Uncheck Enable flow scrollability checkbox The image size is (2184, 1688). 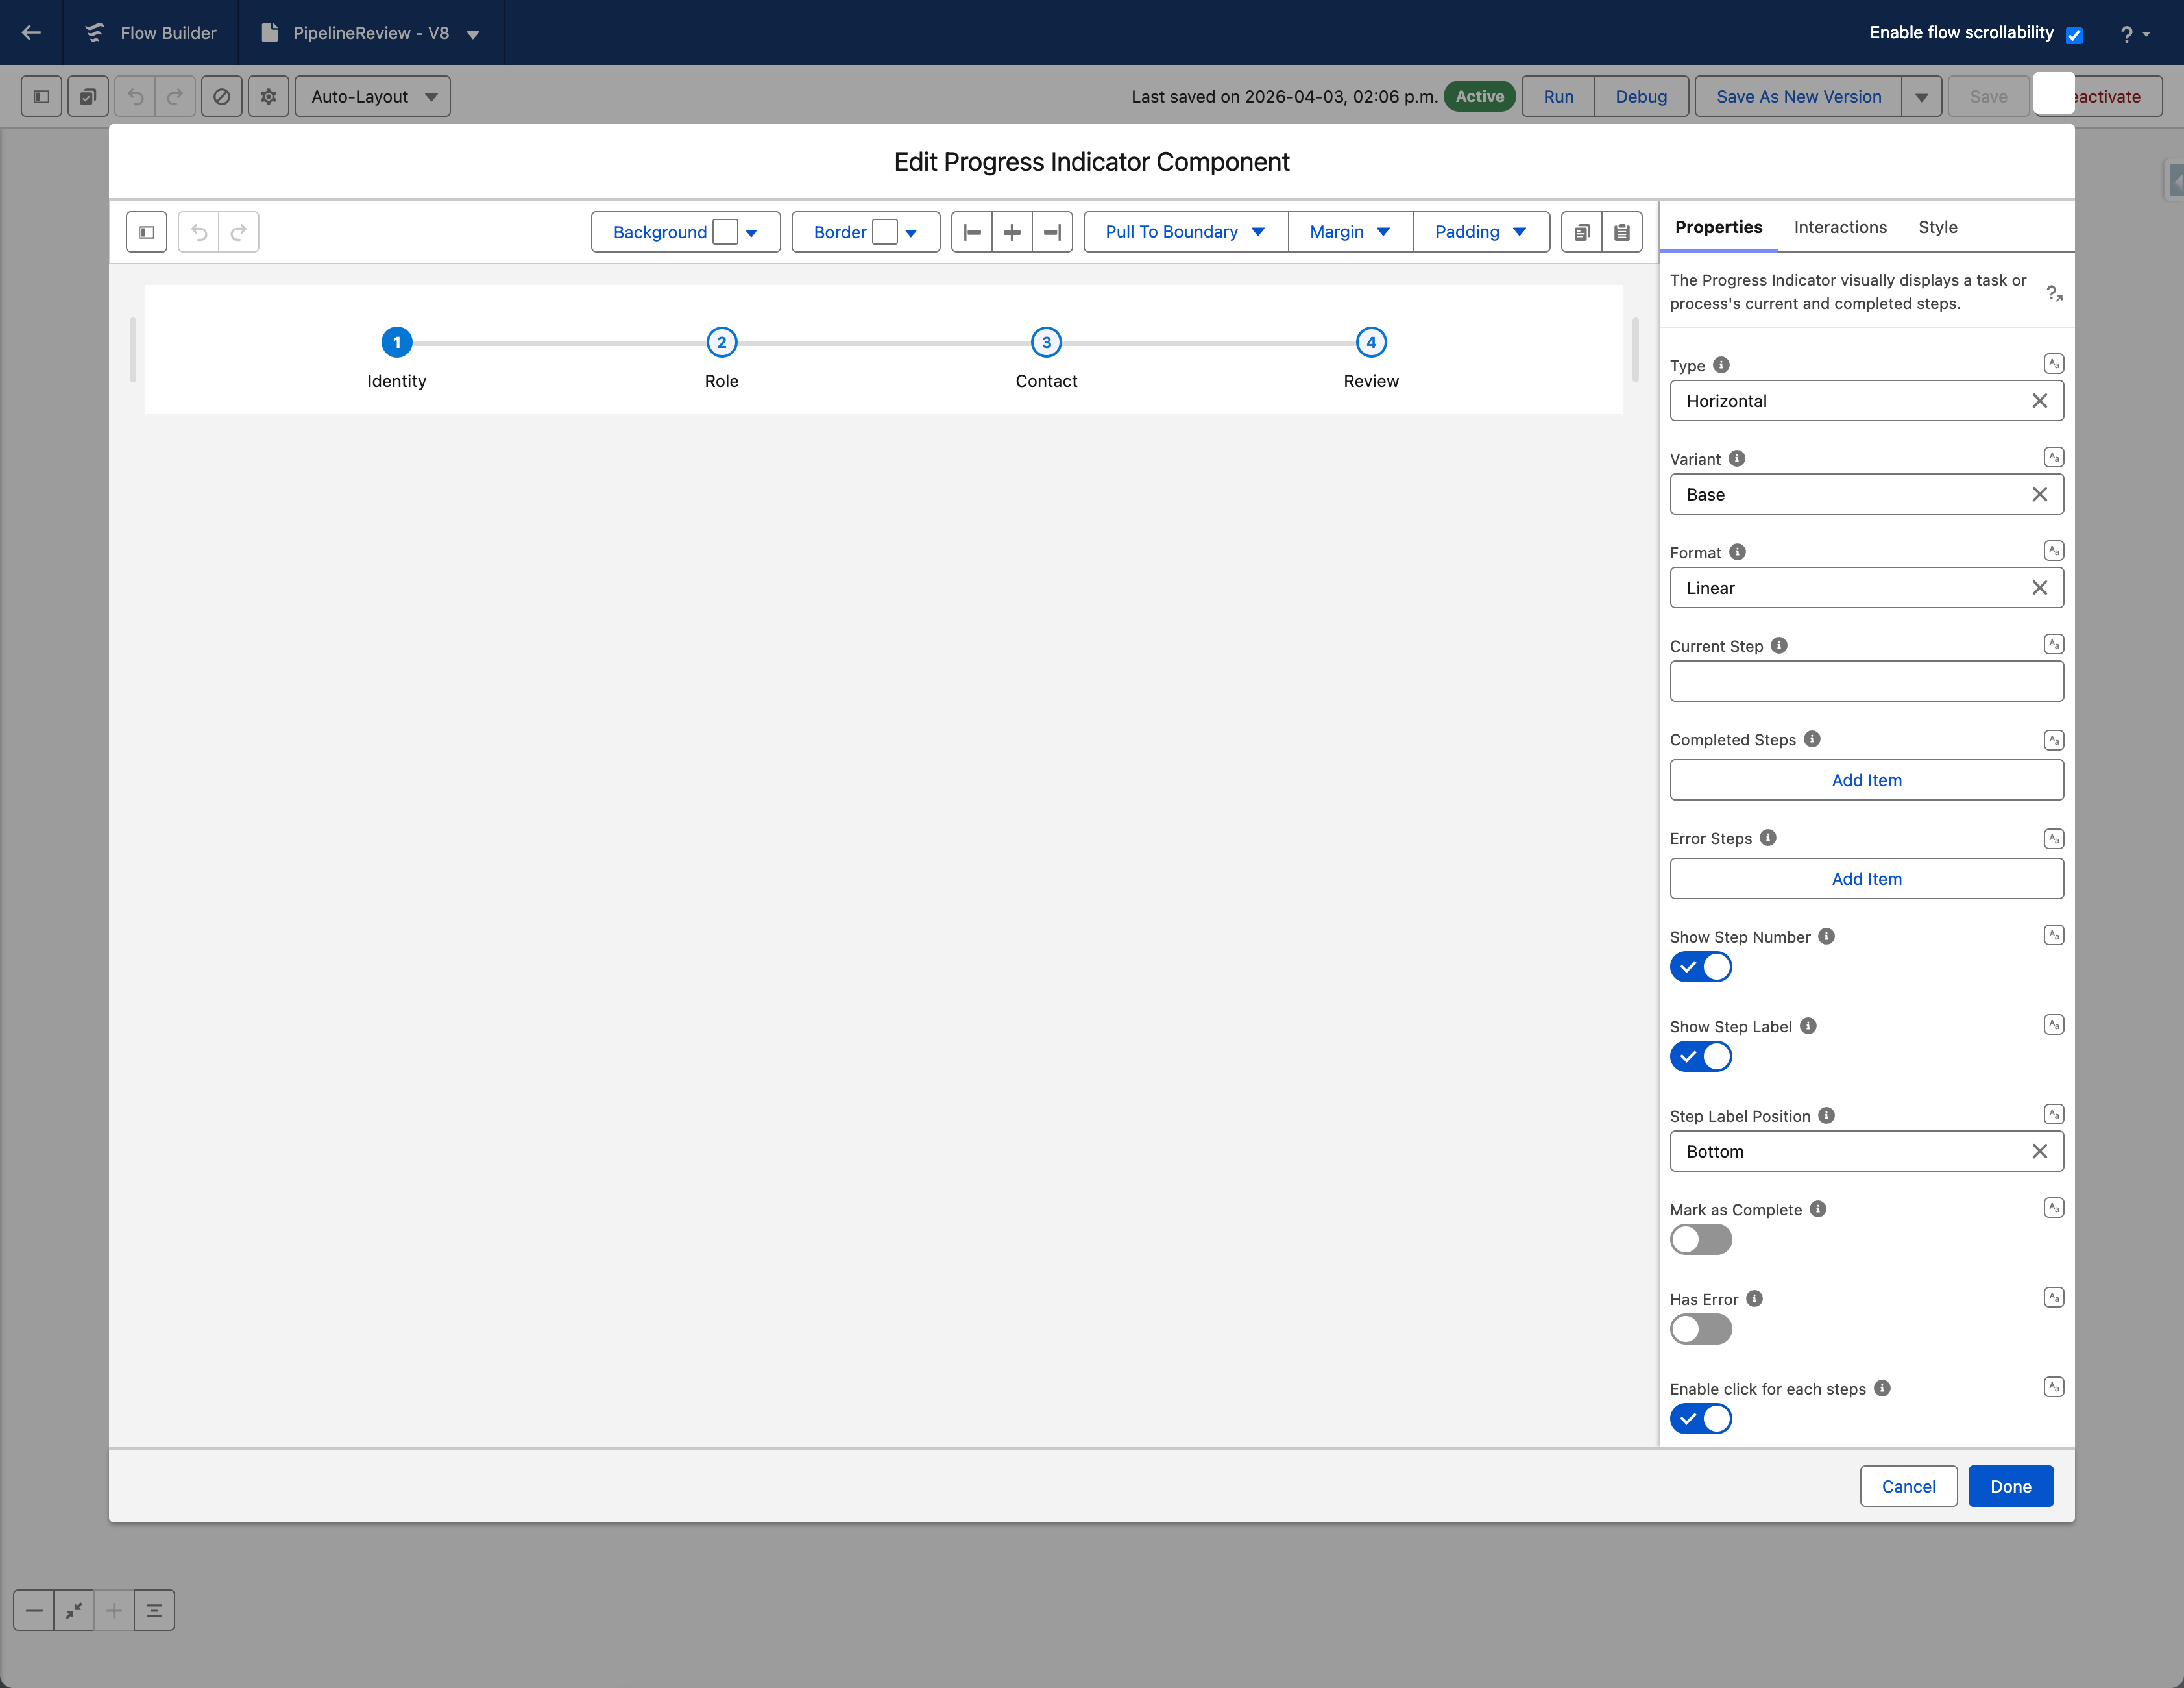tap(2074, 35)
